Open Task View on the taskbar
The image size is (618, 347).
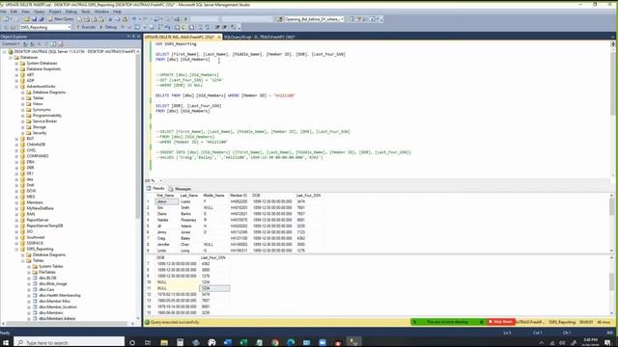coord(148,343)
